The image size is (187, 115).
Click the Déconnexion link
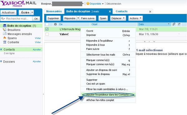pos(114,4)
